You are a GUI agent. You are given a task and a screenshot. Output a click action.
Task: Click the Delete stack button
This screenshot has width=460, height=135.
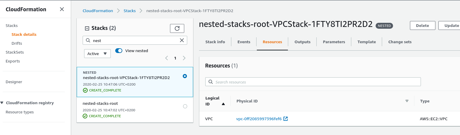click(x=422, y=25)
